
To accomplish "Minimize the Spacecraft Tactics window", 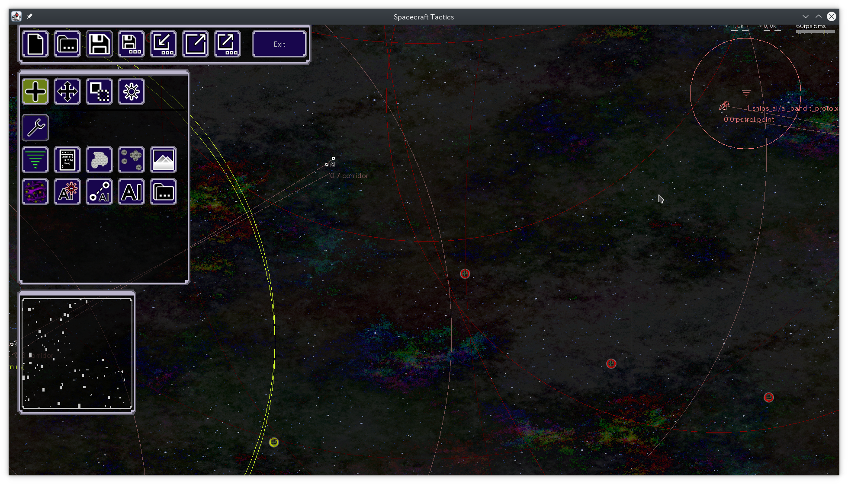I will (806, 16).
